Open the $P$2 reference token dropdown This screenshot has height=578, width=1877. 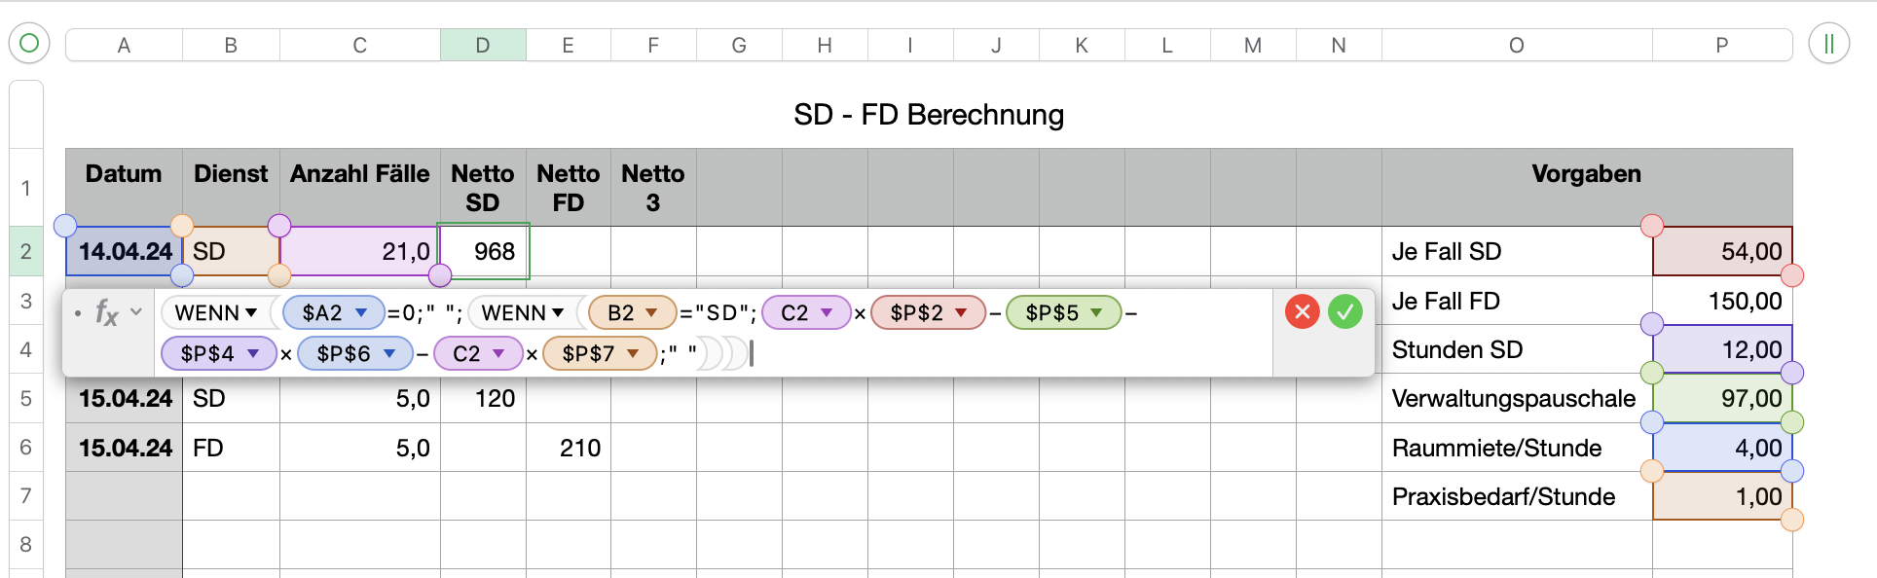click(961, 312)
